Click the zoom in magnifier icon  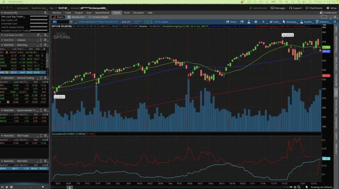tap(298, 186)
